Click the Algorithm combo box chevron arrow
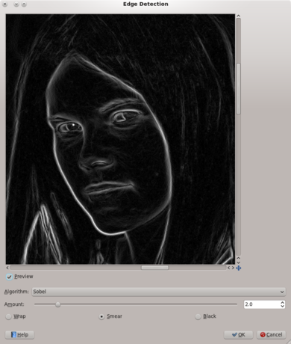This screenshot has width=291, height=344. tap(282, 292)
